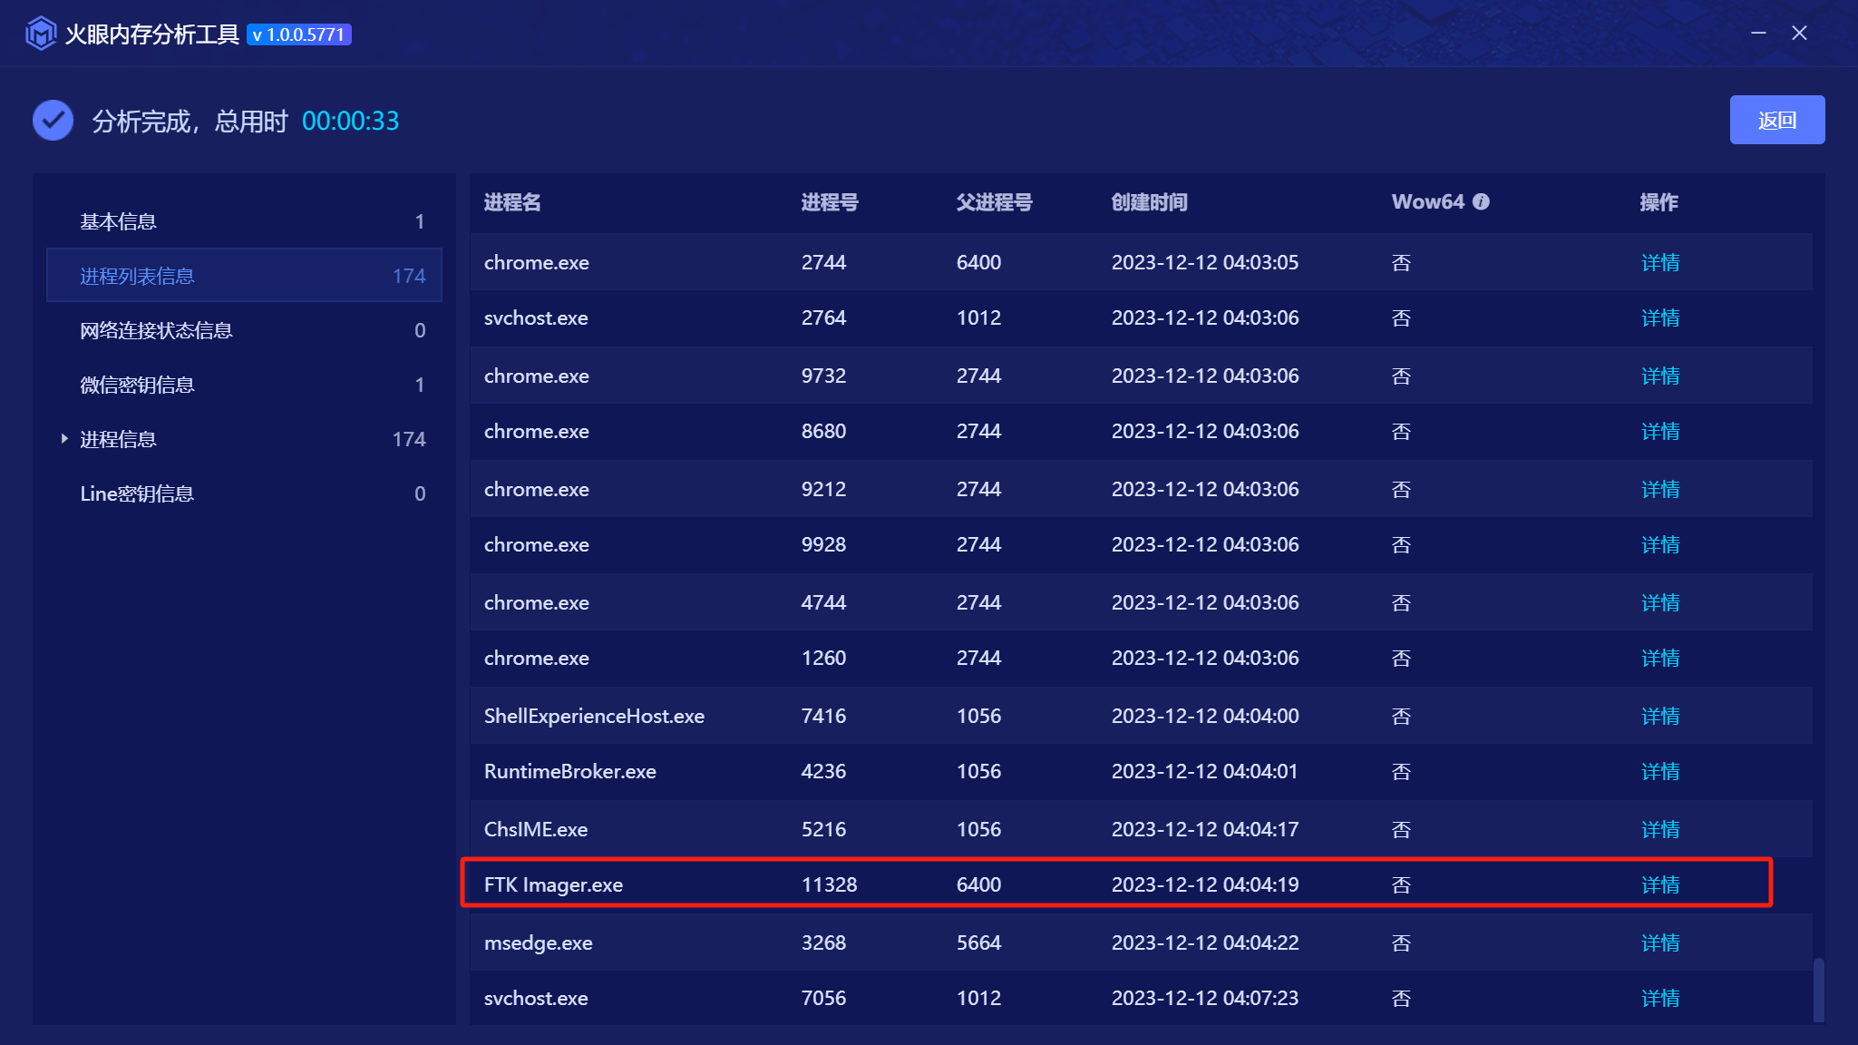The height and width of the screenshot is (1045, 1858).
Task: Open 网络连接状态信息 in the sidebar
Action: pos(156,330)
